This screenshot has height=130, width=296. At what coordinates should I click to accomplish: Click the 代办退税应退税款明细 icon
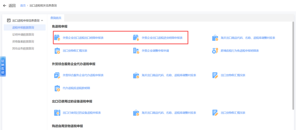pyautogui.click(x=57, y=88)
